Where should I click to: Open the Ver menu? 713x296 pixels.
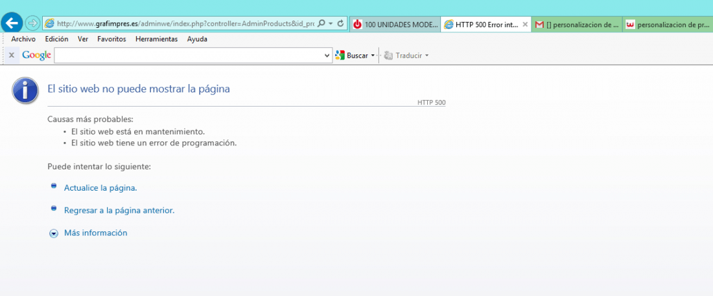tap(83, 39)
